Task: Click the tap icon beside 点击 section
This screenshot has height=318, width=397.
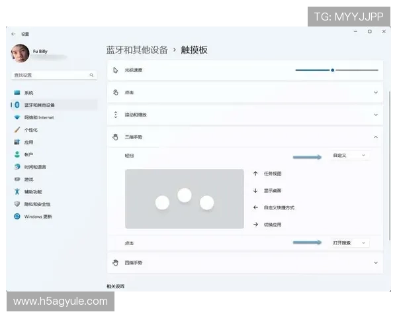Action: click(115, 93)
